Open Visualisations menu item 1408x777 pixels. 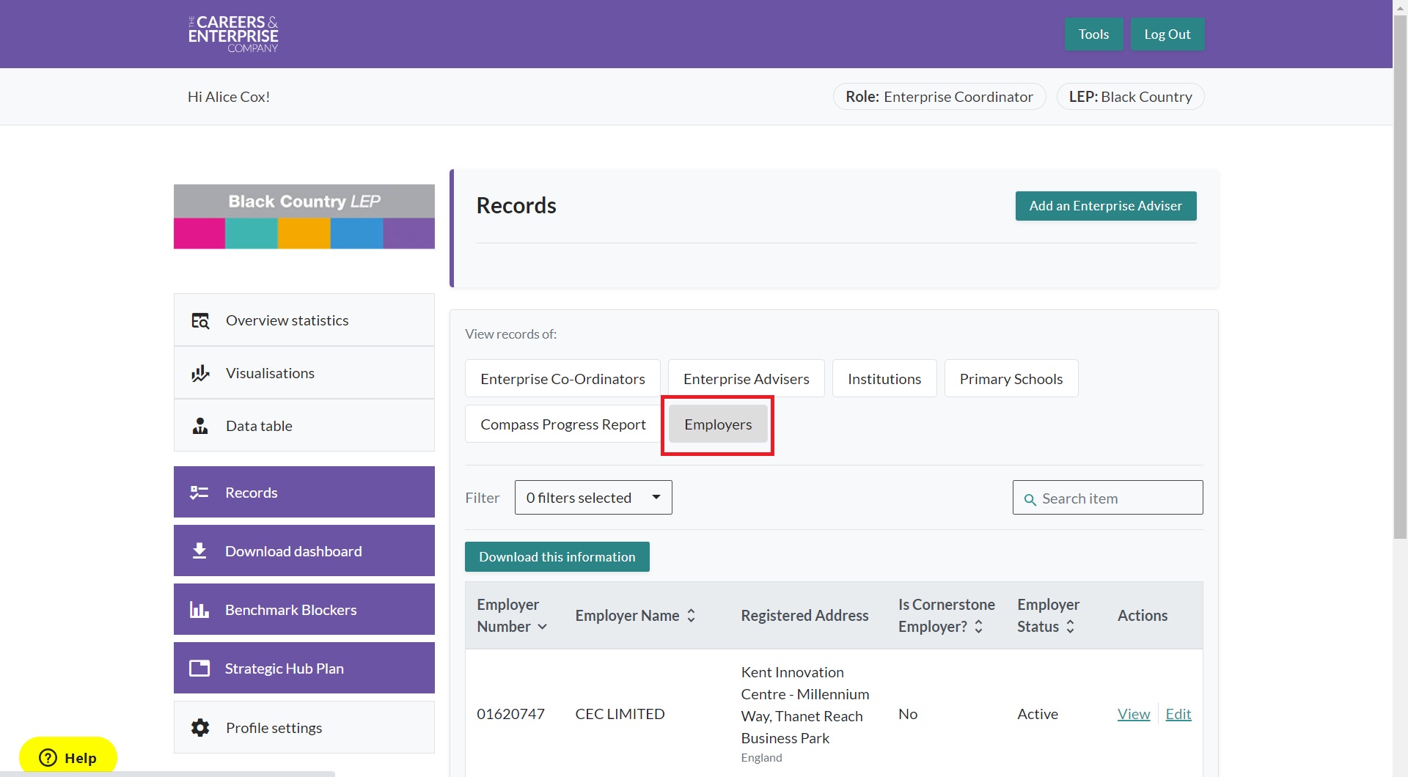[304, 373]
